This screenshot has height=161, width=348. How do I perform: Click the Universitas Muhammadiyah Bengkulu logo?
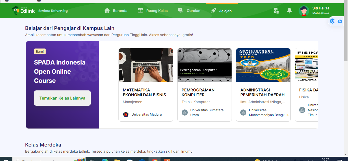243,112
